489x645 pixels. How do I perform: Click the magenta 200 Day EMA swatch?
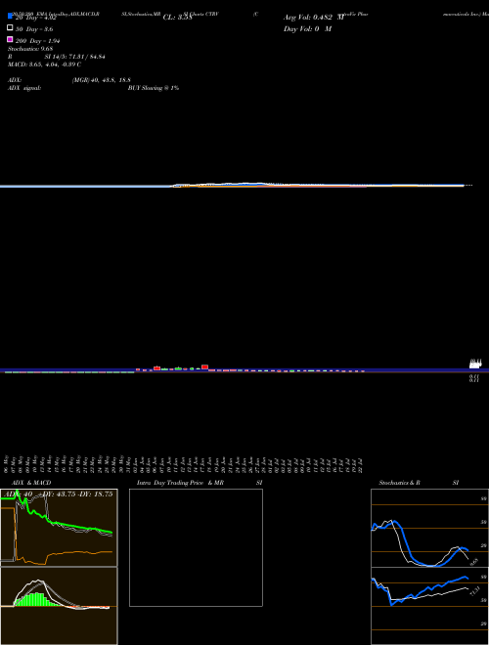click(11, 39)
